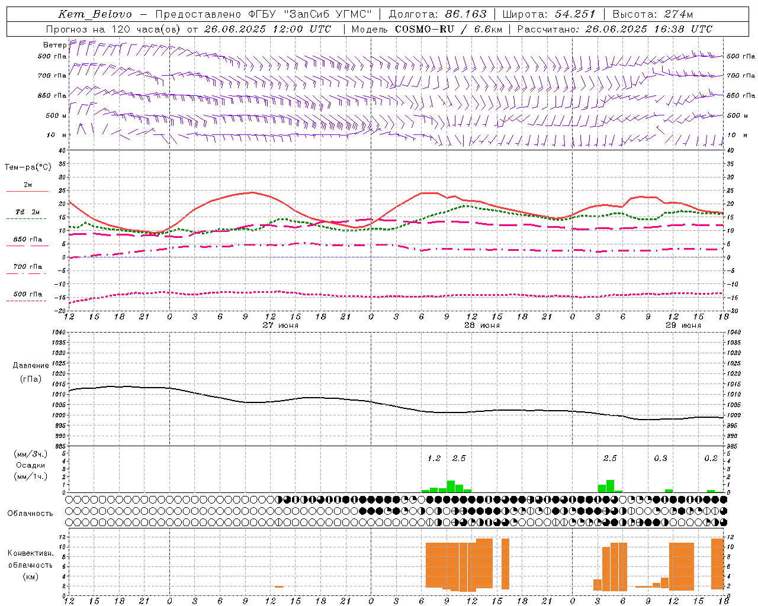758x606 pixels.
Task: Click the red line sample under 2м legend
Action: click(28, 191)
